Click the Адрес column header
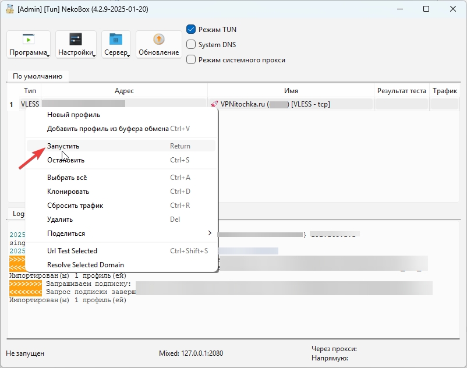 point(124,91)
